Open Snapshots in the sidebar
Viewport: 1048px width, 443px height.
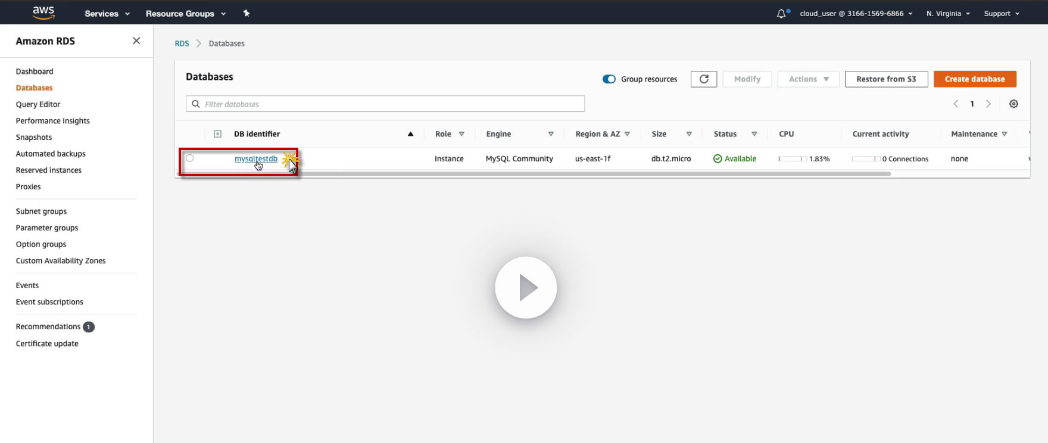(x=34, y=138)
